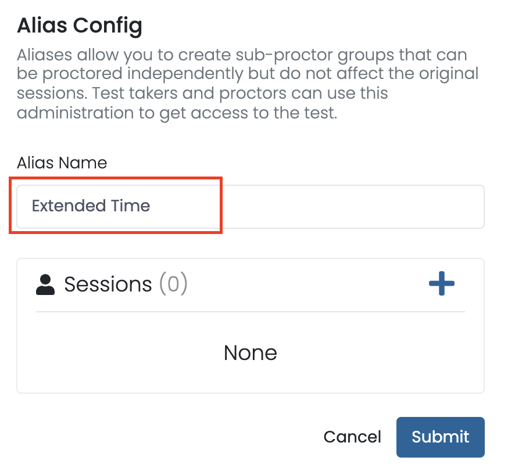Click the words 'Extended Time' in the field

91,206
